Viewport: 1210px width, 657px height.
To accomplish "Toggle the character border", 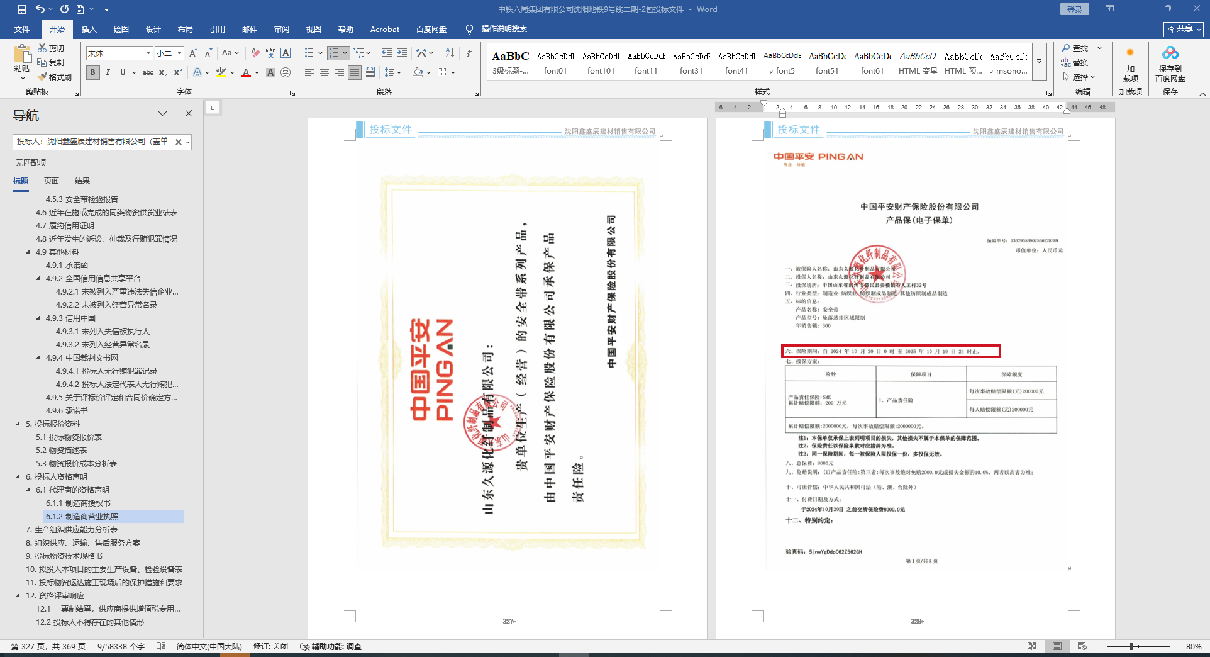I will coord(286,53).
